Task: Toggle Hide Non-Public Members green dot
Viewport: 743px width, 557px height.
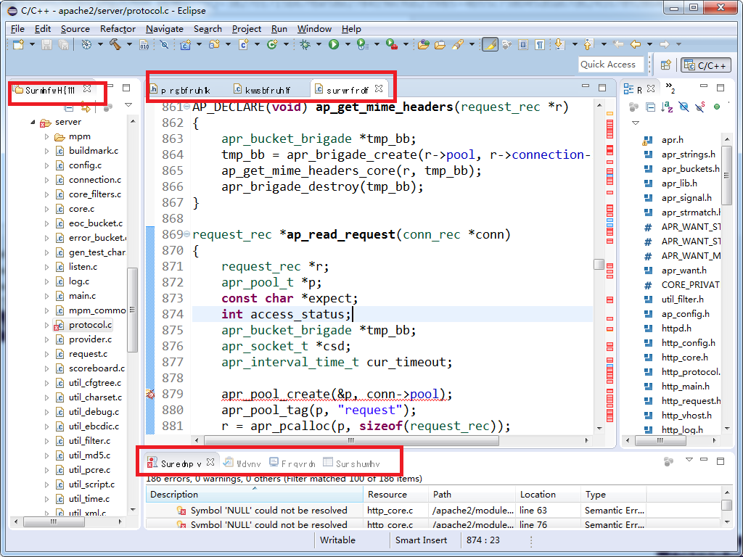Action: (x=716, y=107)
